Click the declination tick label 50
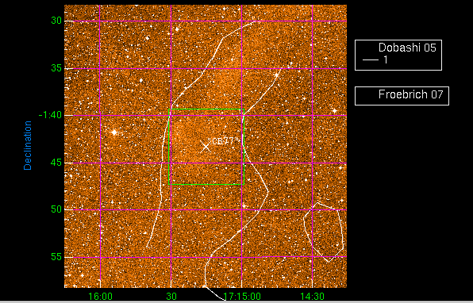 (x=56, y=209)
